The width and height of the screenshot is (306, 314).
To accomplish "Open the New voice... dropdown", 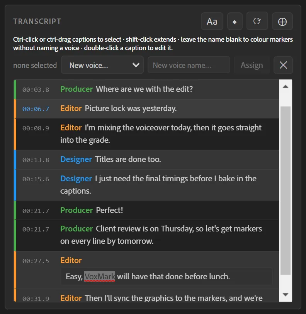I will pos(102,65).
